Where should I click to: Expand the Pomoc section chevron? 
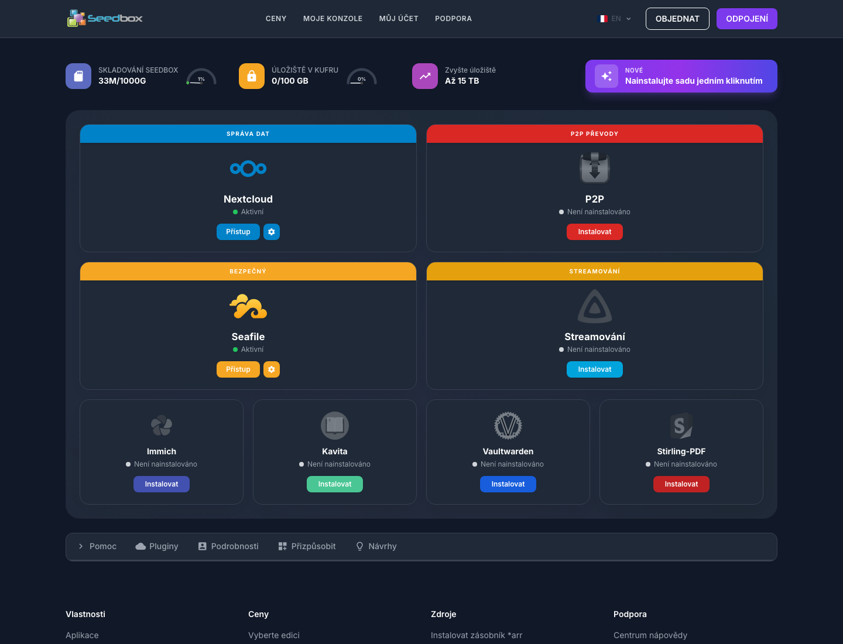pos(81,546)
